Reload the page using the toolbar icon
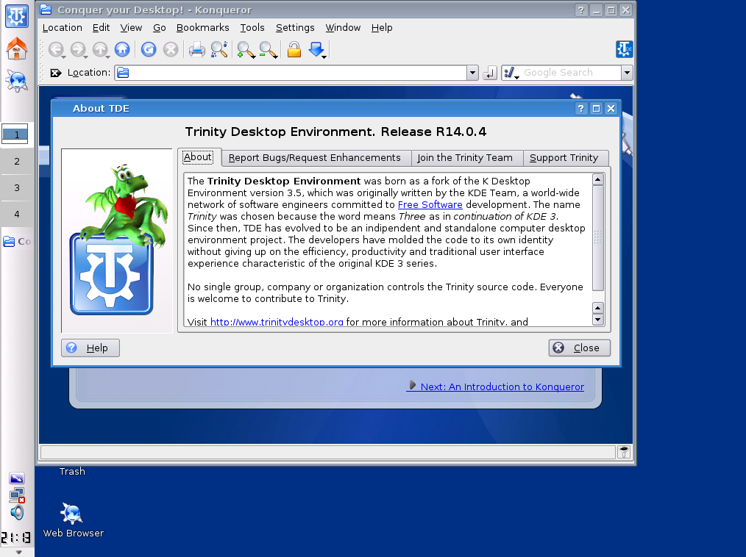Viewport: 746px width, 557px height. [x=148, y=49]
